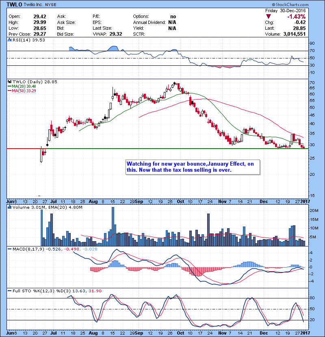Click the MA(50) 33.29 label
This screenshot has width=325, height=337.
click(24, 91)
